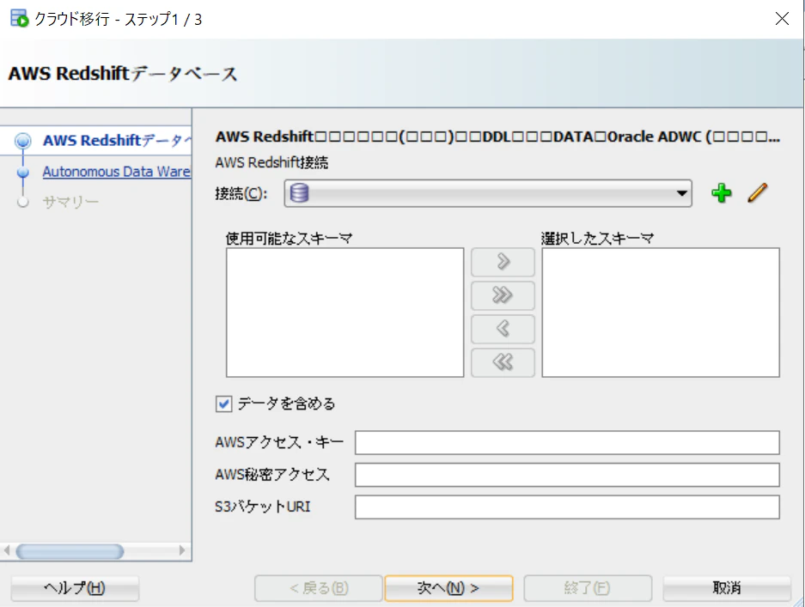805x607 pixels.
Task: Click the ヘルプ(H) button
Action: (75, 587)
